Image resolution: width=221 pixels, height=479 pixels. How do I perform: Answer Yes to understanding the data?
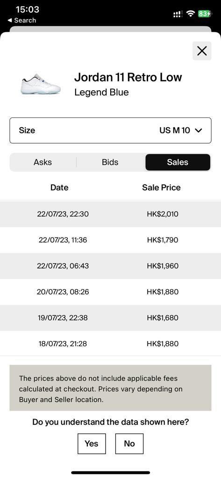[92, 443]
